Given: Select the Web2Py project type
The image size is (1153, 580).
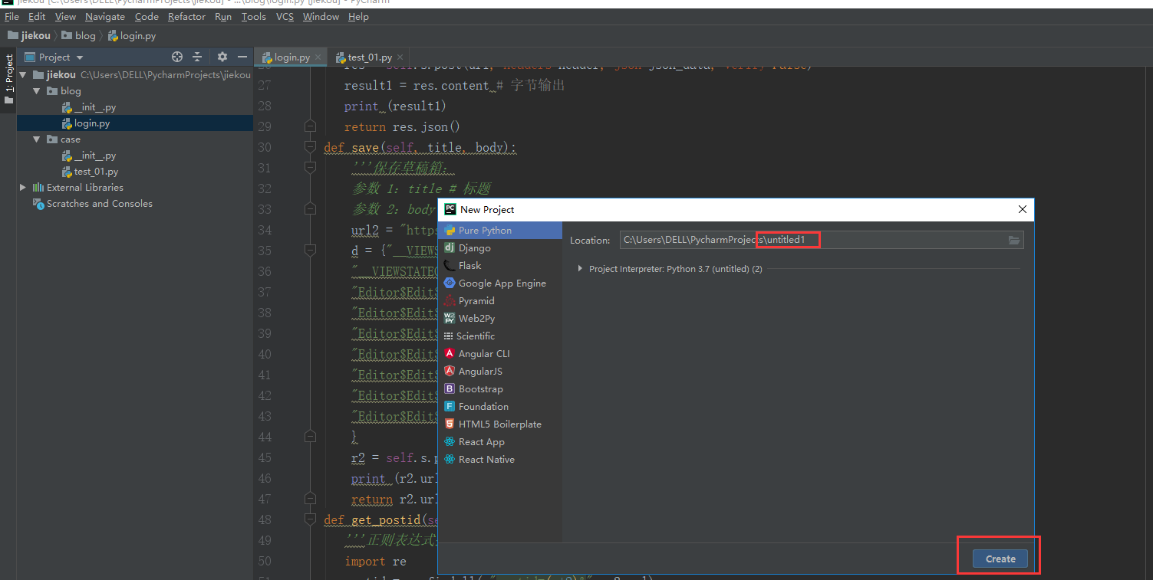Looking at the screenshot, I should coord(499,318).
